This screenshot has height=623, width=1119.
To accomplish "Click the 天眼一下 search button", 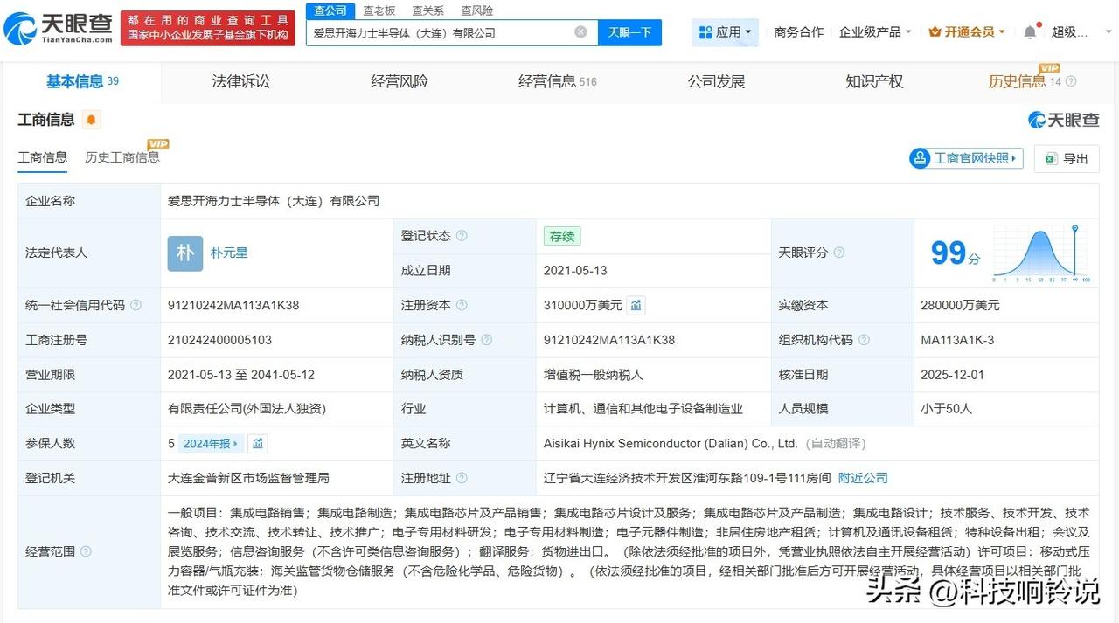I will point(629,32).
